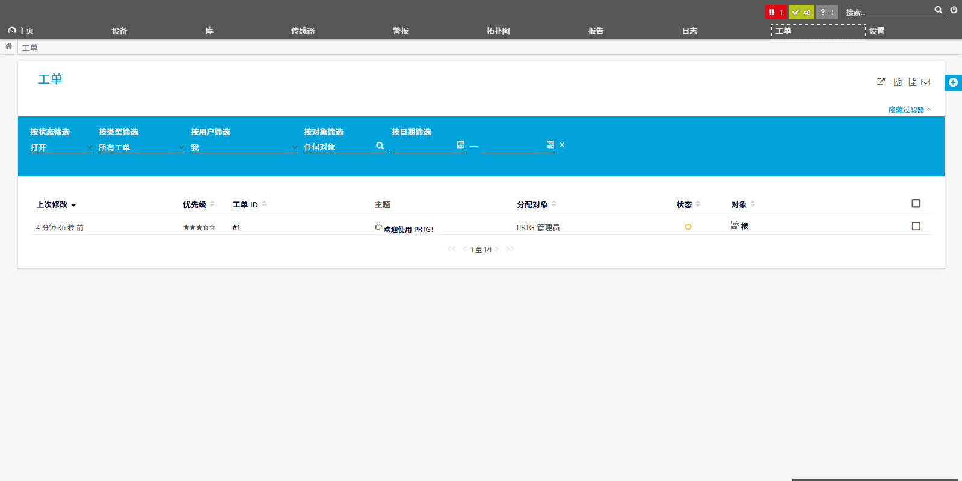This screenshot has width=962, height=481.
Task: Click the home breadcrumb icon
Action: [x=9, y=46]
